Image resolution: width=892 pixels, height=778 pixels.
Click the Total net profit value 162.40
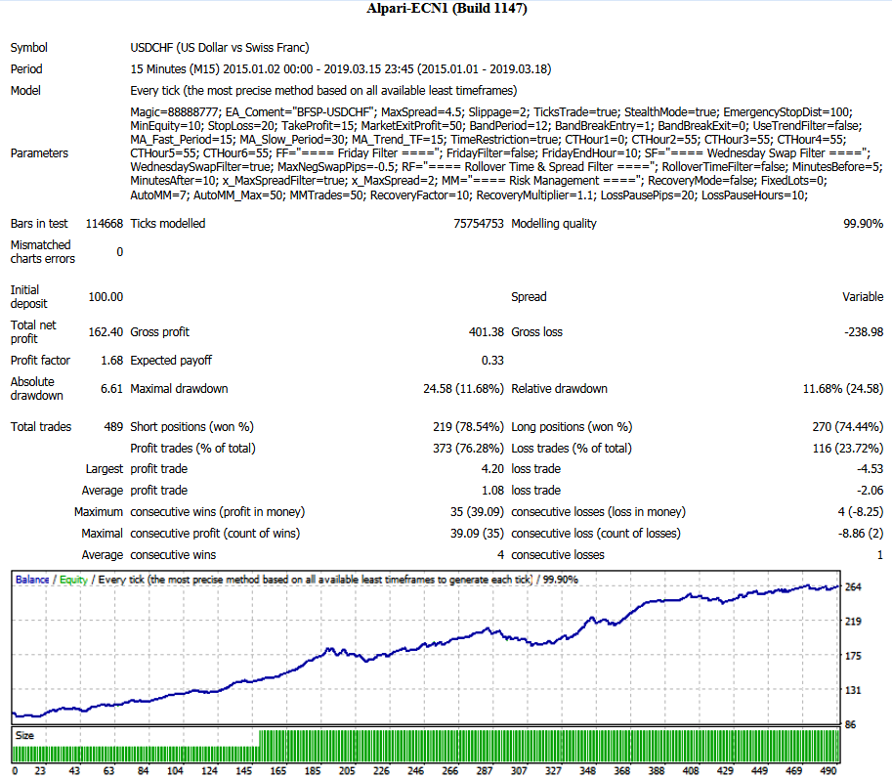click(x=106, y=332)
